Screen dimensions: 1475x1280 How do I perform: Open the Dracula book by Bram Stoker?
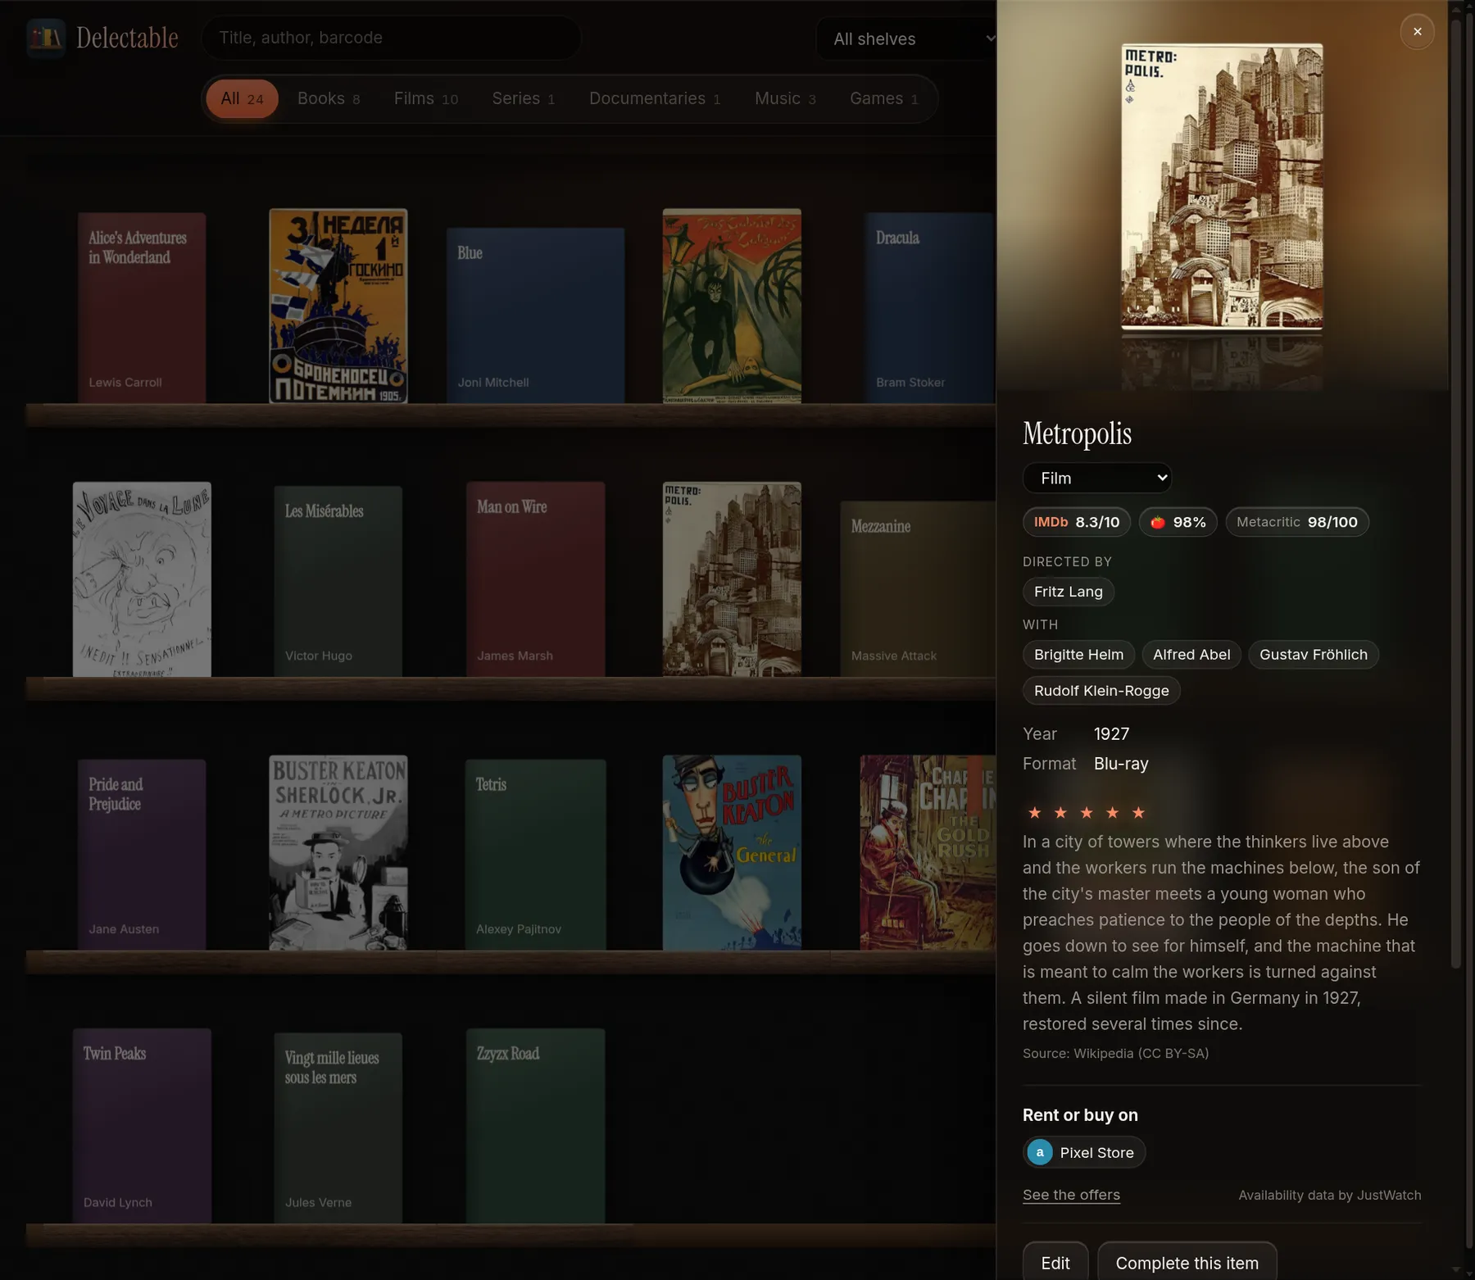929,307
